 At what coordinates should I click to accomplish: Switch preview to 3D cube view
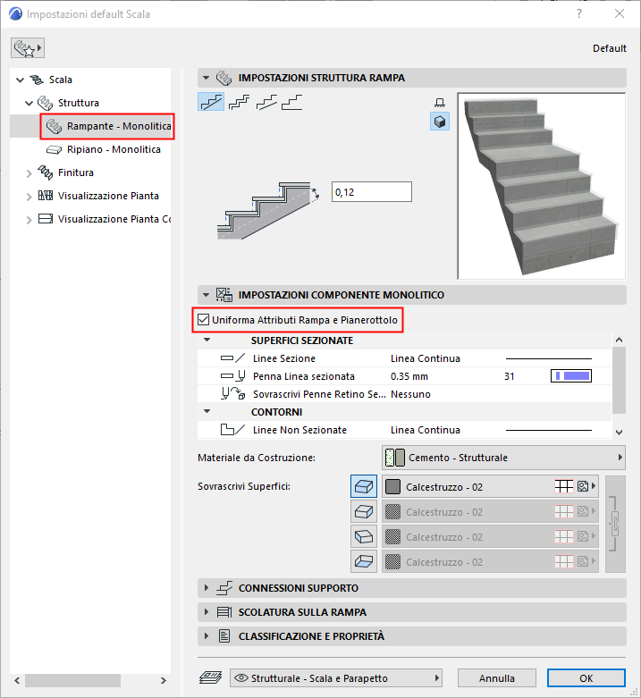(x=440, y=122)
